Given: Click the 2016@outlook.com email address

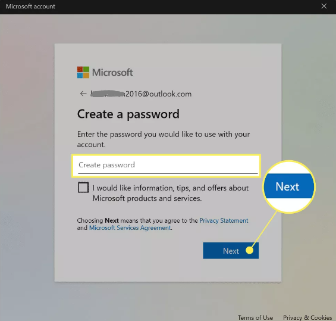Looking at the screenshot, I should point(158,94).
